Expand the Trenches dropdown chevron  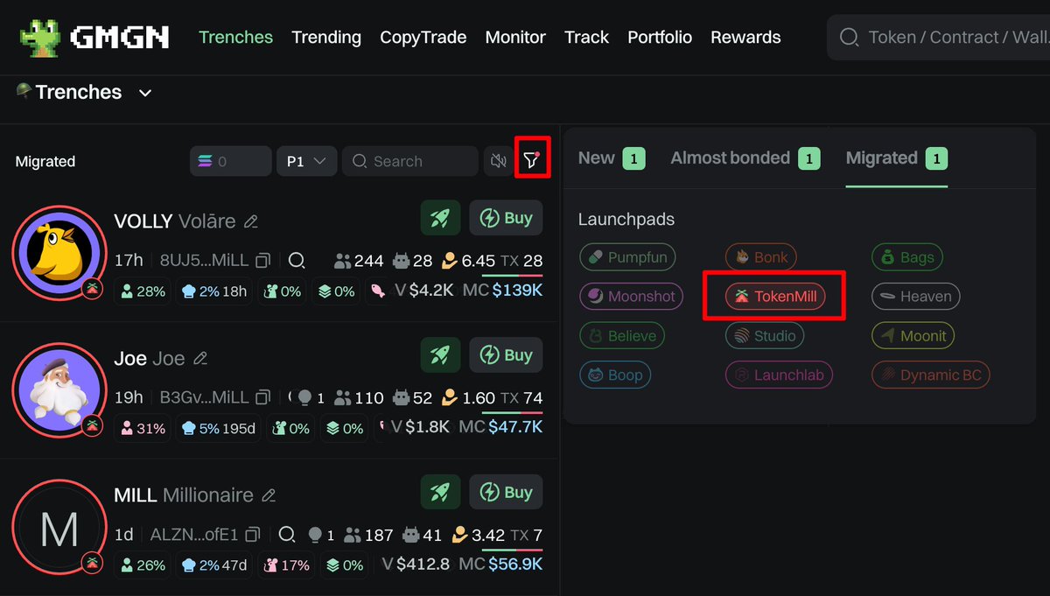[145, 93]
